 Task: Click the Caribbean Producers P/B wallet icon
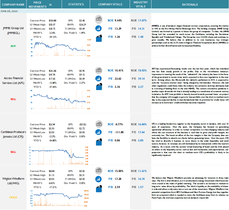click(x=99, y=142)
